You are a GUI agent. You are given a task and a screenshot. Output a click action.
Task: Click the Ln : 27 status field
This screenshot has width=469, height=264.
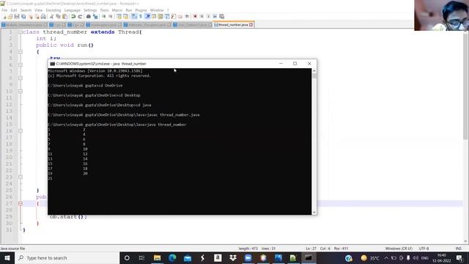311,249
